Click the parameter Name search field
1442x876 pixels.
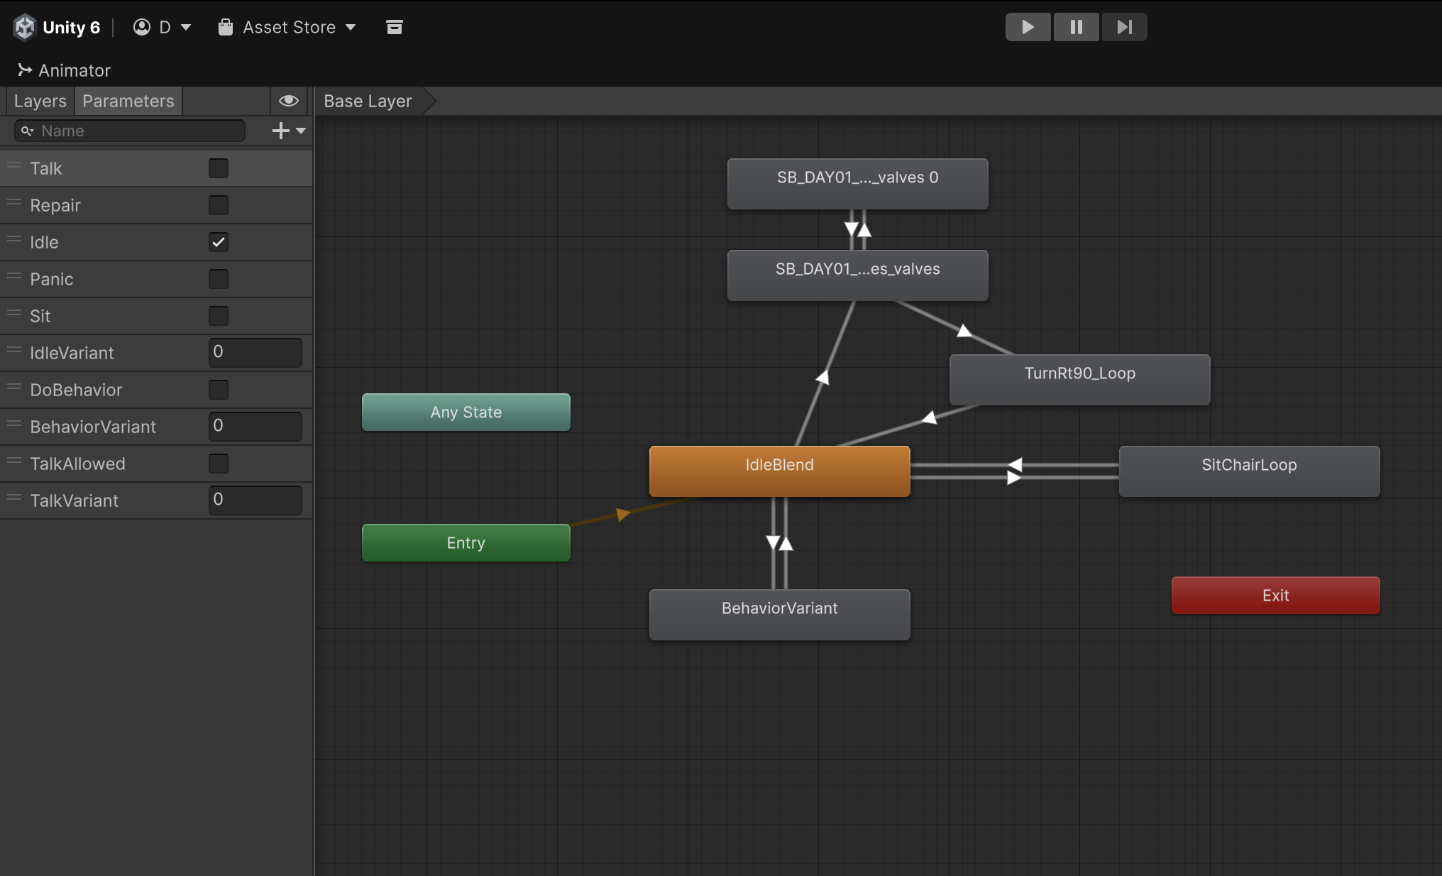[130, 131]
